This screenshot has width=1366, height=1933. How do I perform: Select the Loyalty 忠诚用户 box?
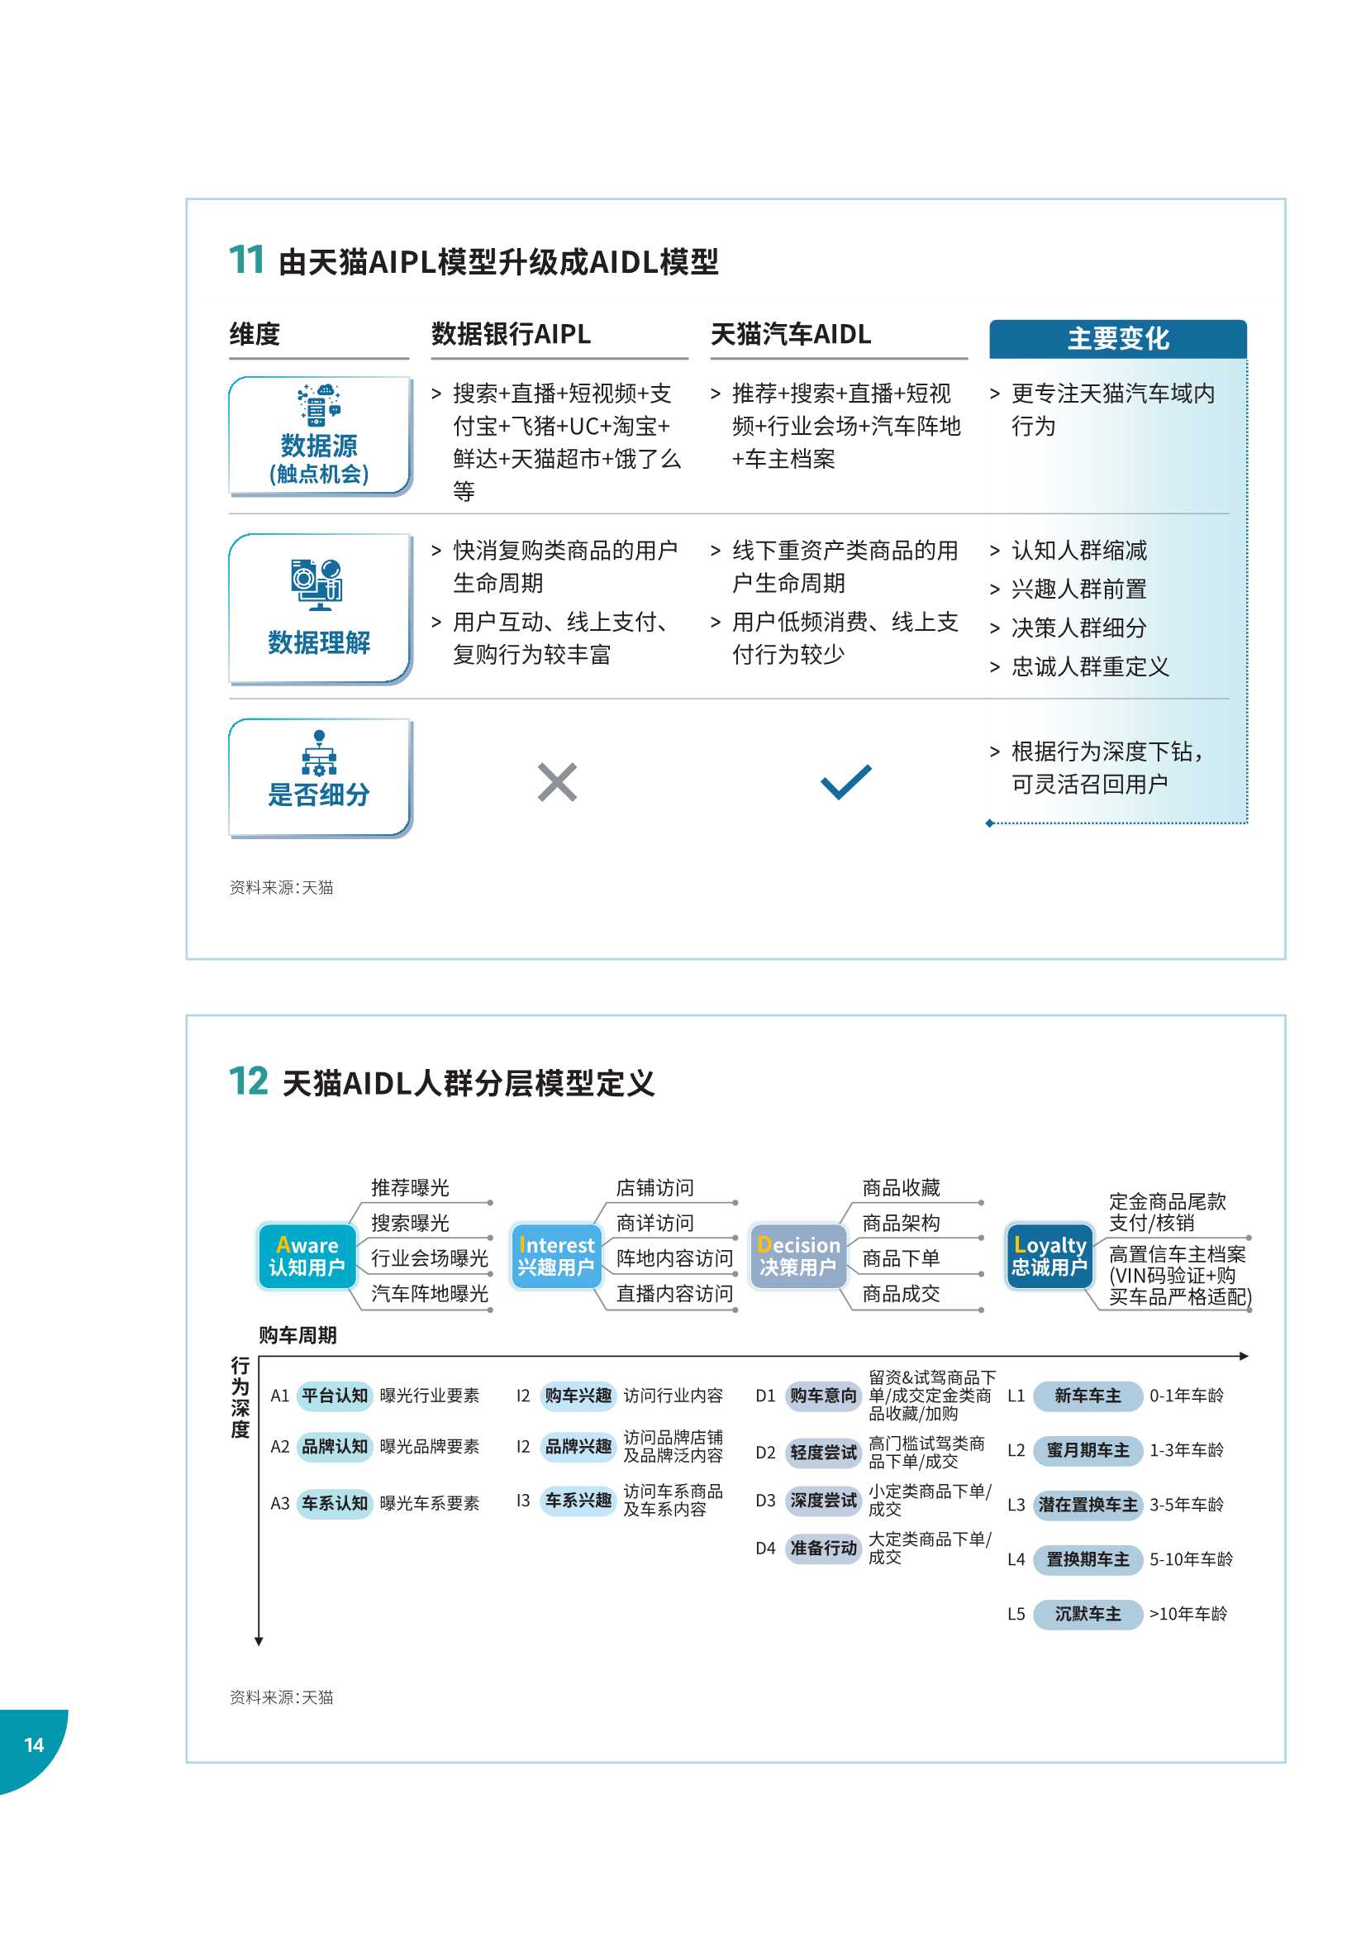pyautogui.click(x=1049, y=1256)
